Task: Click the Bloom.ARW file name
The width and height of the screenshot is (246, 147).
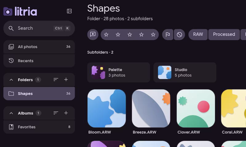Action: 100,132
